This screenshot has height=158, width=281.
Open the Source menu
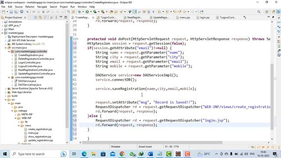18,7
